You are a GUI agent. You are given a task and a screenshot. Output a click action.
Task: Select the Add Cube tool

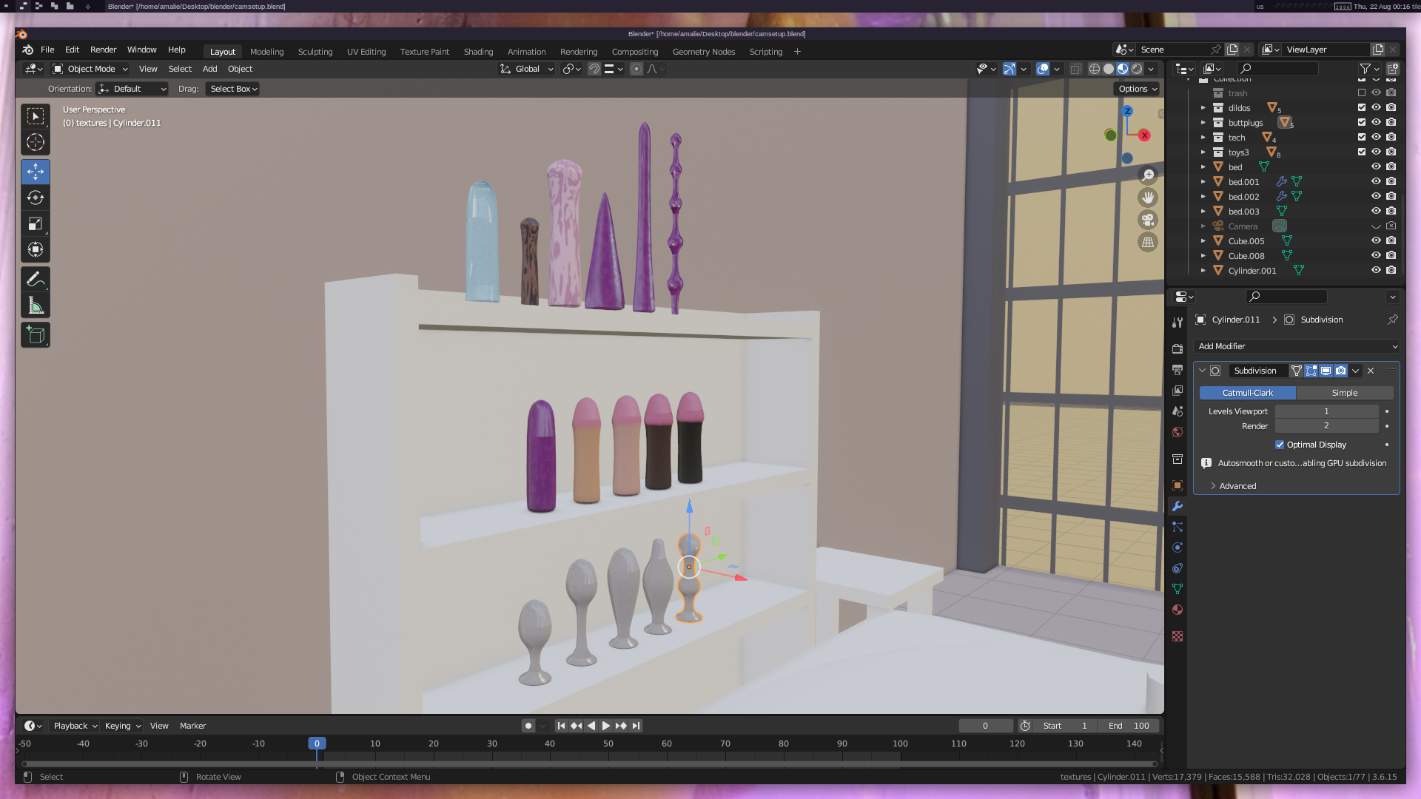[35, 335]
